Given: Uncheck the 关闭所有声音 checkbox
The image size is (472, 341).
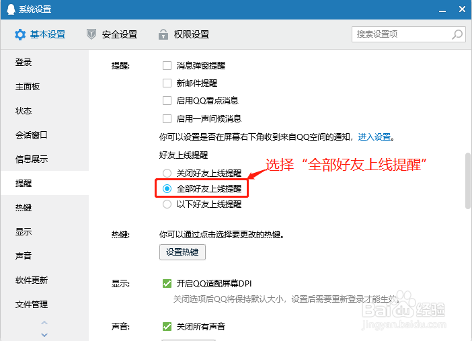Looking at the screenshot, I should point(167,326).
